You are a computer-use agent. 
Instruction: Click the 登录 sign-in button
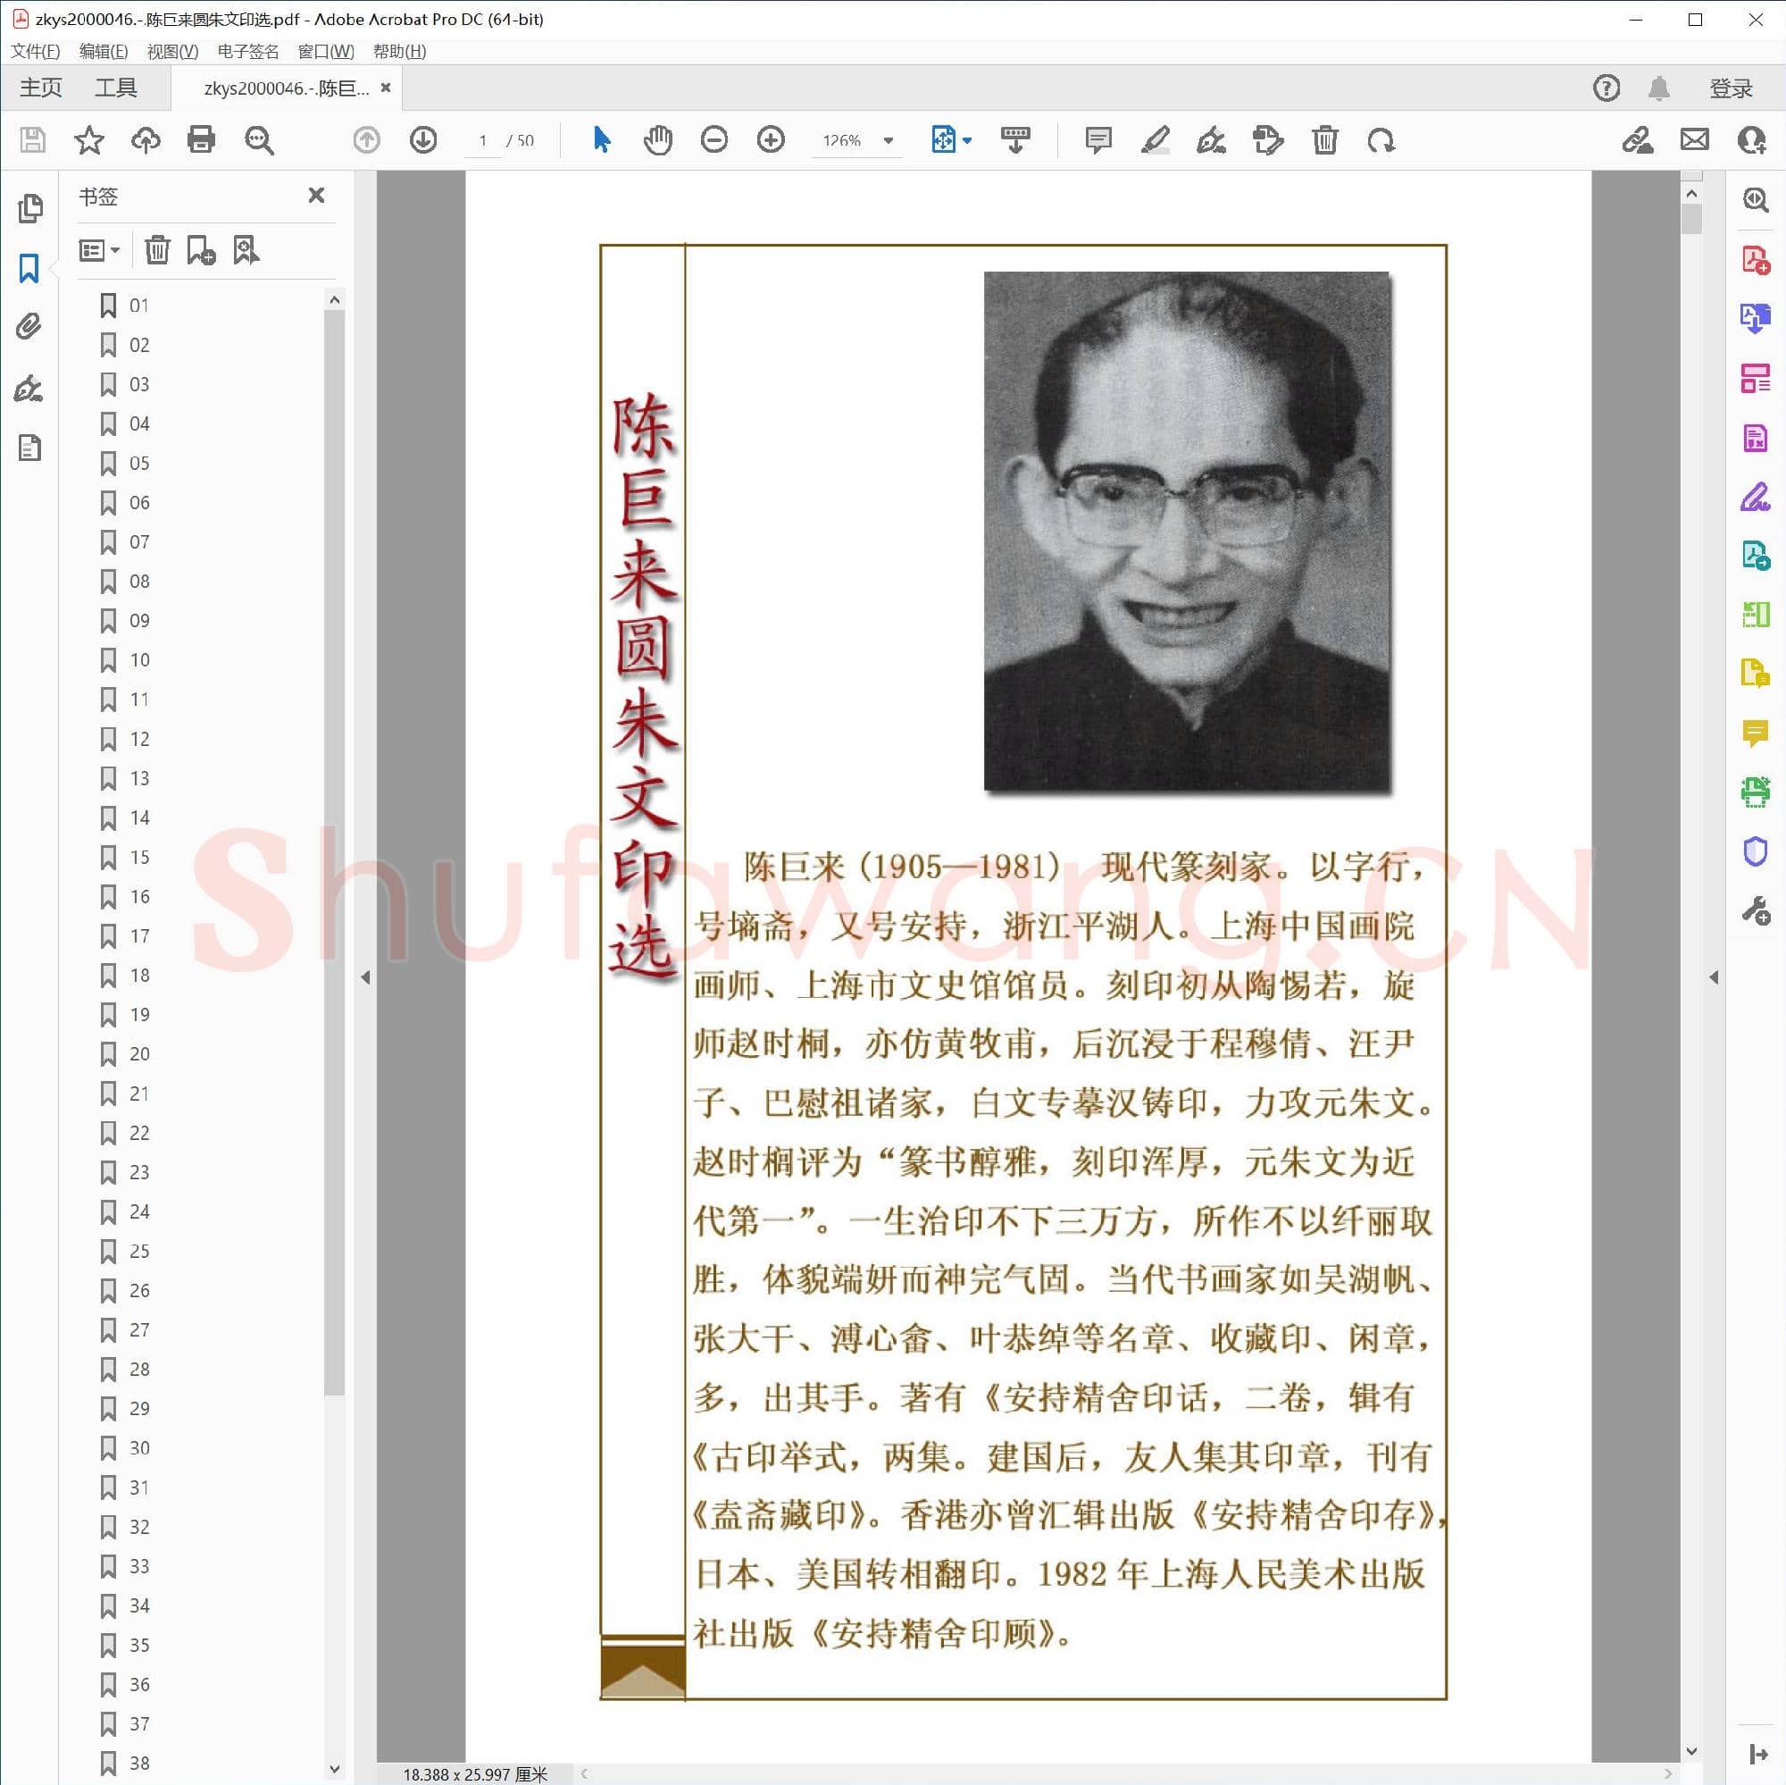point(1731,86)
